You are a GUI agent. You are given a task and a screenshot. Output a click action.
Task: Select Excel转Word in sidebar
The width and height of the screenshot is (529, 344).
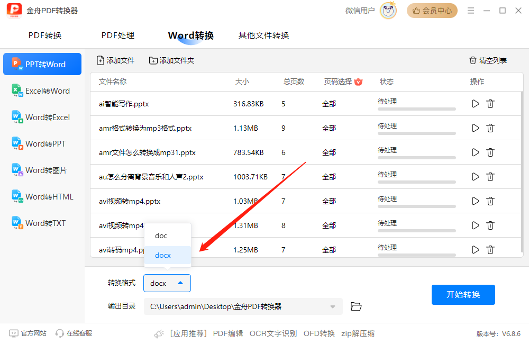pyautogui.click(x=42, y=91)
